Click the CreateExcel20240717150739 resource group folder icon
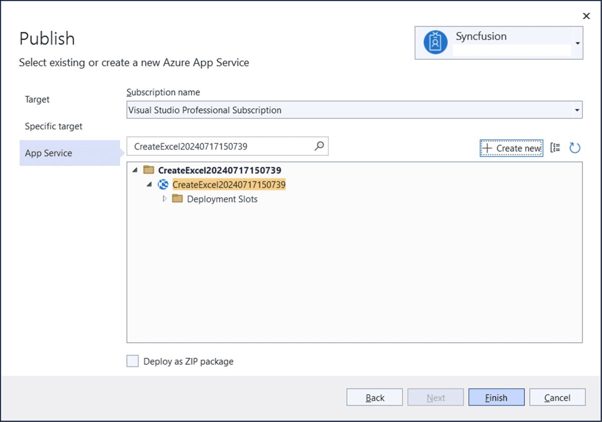602x422 pixels. click(148, 170)
